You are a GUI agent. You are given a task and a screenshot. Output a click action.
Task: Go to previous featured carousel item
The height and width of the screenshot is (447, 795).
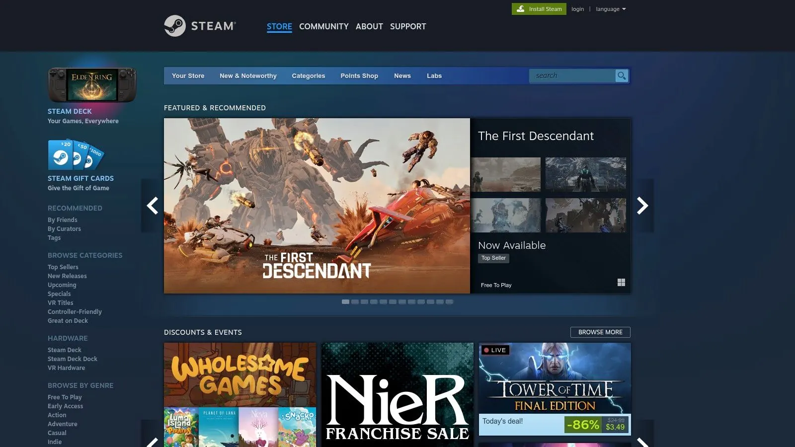[x=153, y=206]
